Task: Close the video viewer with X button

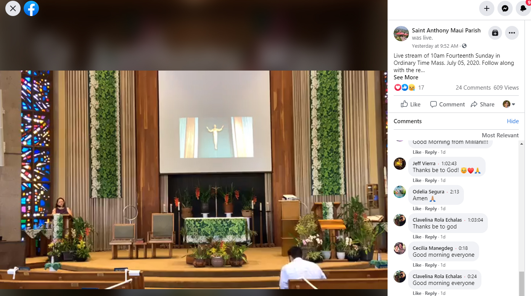Action: 13,8
